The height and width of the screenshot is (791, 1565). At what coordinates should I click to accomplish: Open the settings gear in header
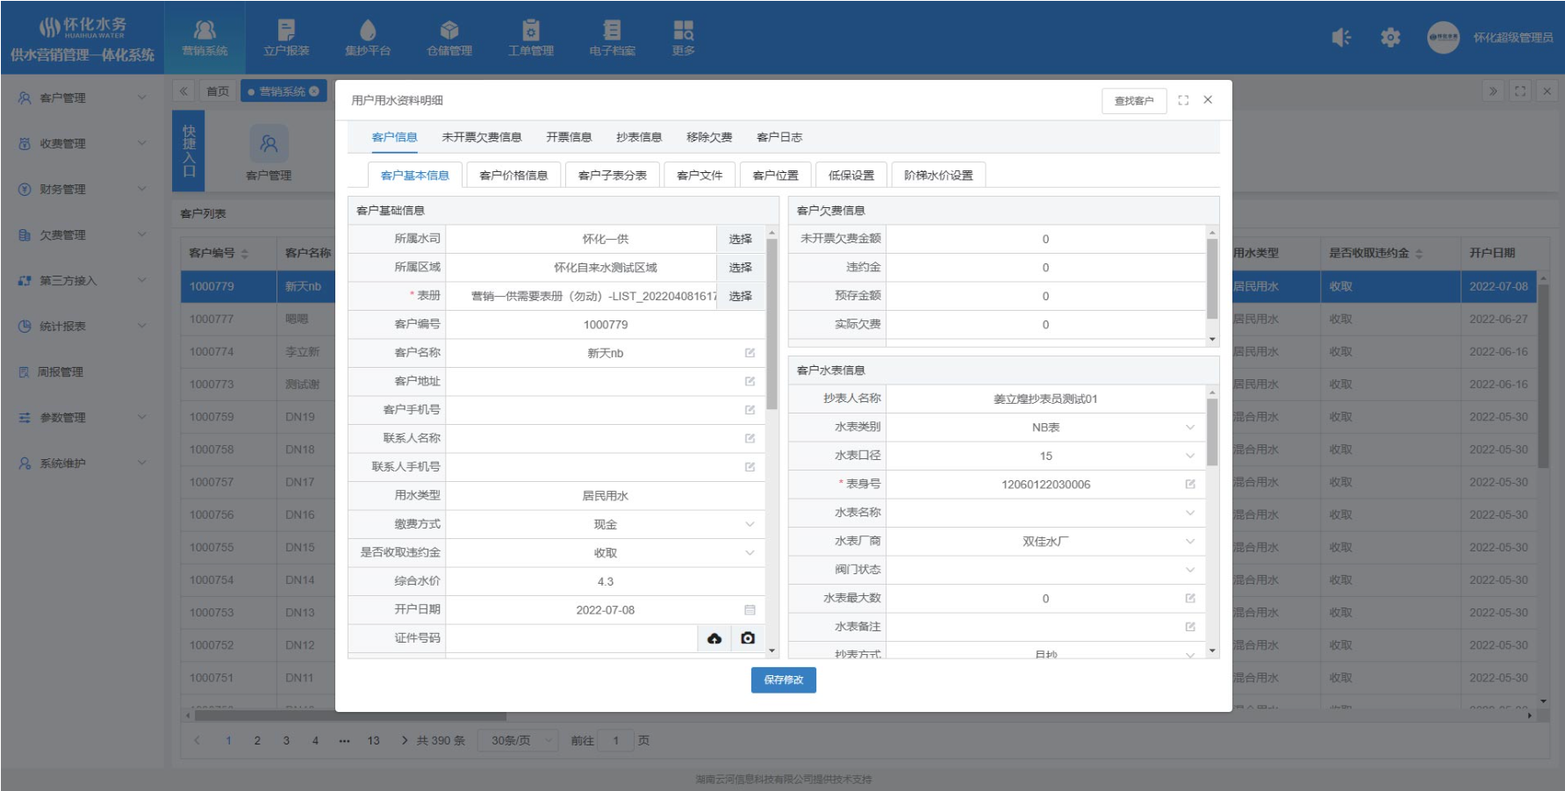click(1390, 38)
